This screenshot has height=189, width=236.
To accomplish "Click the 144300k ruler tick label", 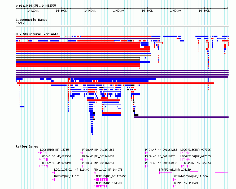I will point(61,11).
